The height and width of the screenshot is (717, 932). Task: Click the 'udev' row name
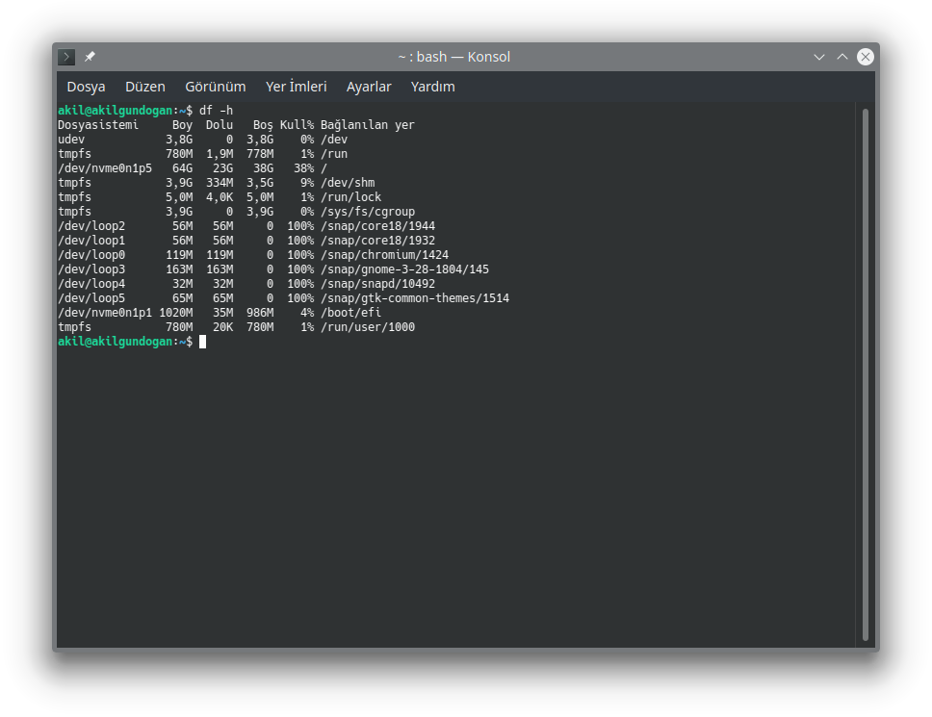71,140
